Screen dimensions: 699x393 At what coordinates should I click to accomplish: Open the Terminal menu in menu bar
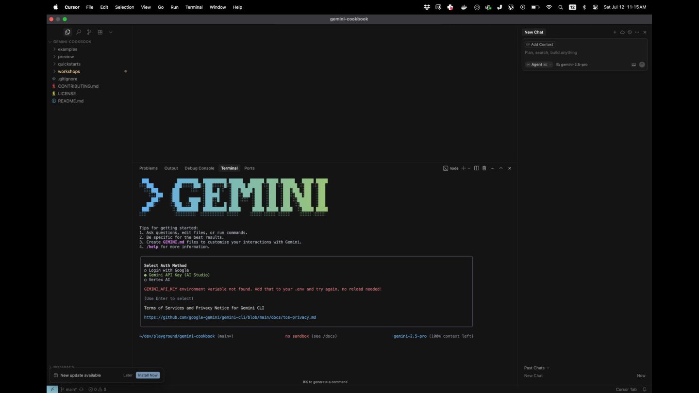(194, 7)
